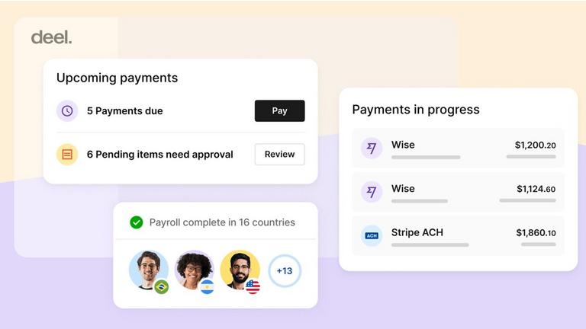This screenshot has height=329, width=586.
Task: Click the Brazil flag badge
Action: point(161,287)
